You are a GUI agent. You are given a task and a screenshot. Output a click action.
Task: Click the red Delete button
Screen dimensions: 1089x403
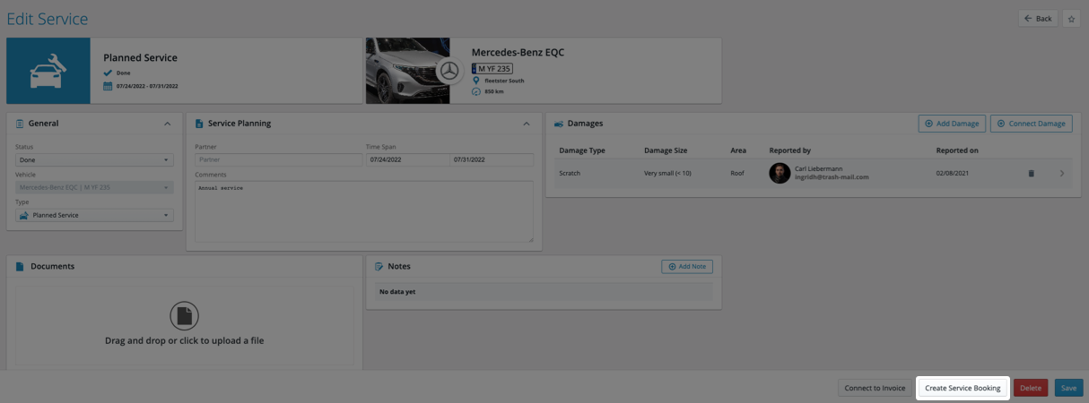(1031, 388)
